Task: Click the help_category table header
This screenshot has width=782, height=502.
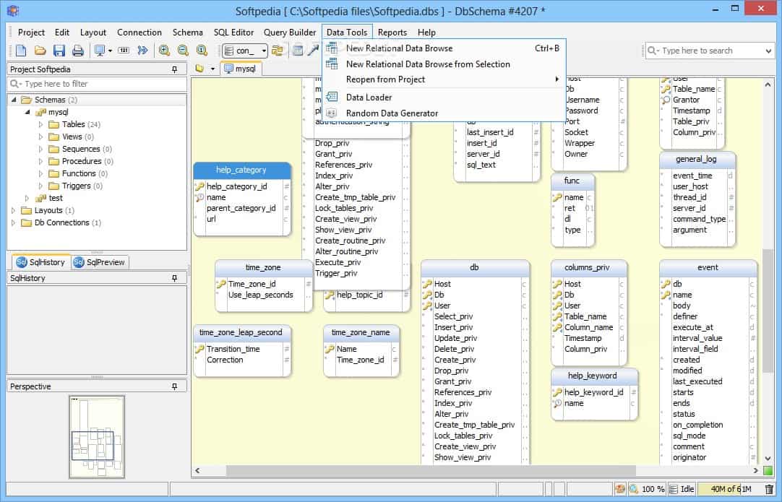Action: pyautogui.click(x=242, y=170)
